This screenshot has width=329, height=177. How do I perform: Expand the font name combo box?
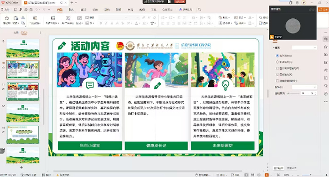pos(119,18)
